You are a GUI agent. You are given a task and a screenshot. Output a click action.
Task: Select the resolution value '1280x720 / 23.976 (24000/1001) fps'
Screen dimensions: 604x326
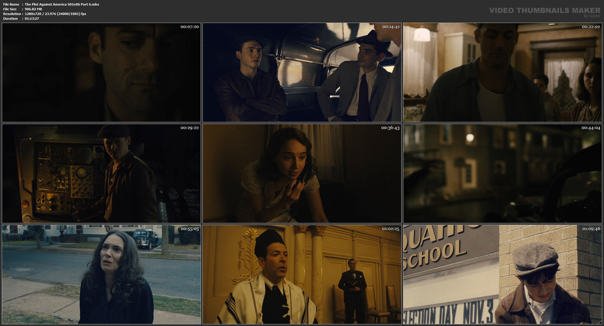click(56, 14)
